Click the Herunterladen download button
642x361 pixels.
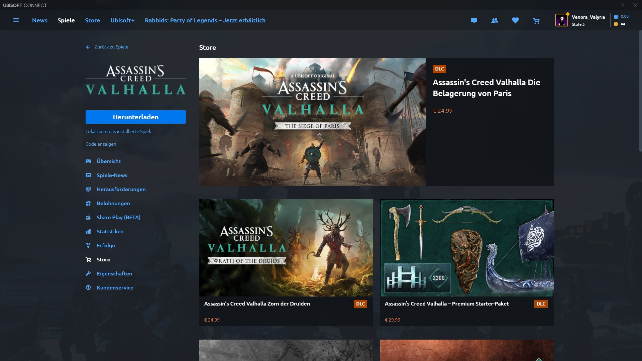click(x=136, y=117)
